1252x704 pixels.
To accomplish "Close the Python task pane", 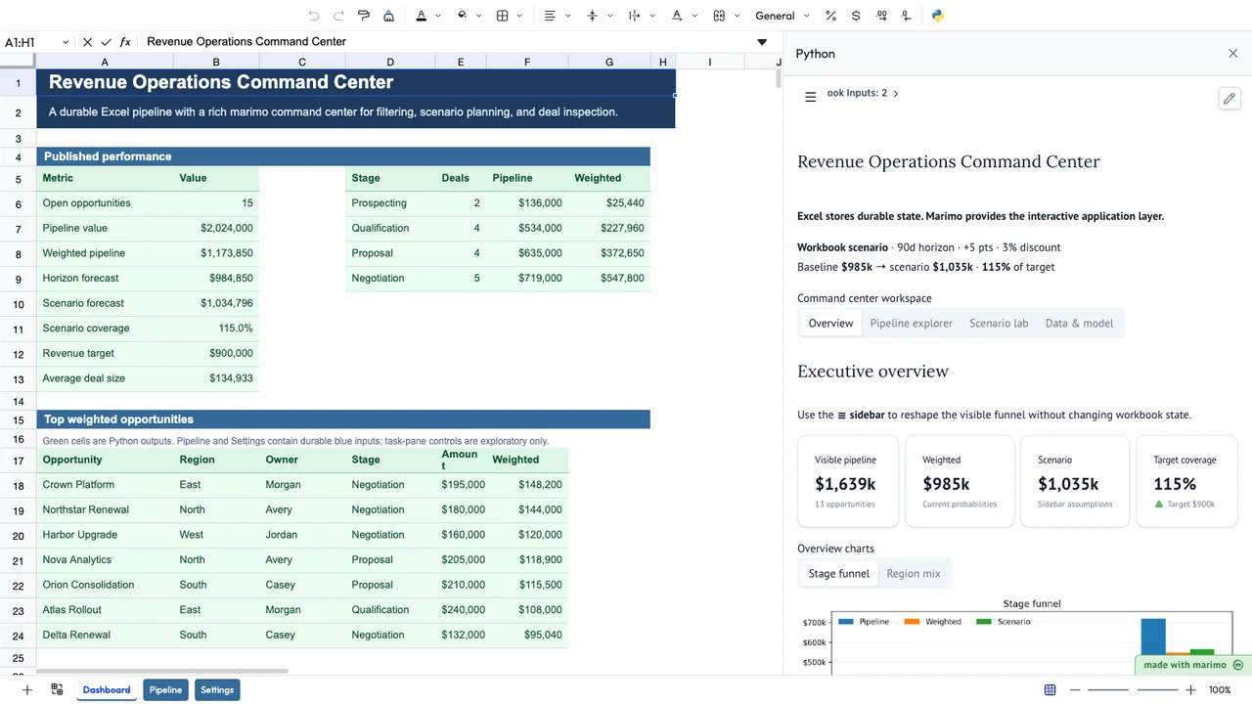I will pyautogui.click(x=1232, y=54).
